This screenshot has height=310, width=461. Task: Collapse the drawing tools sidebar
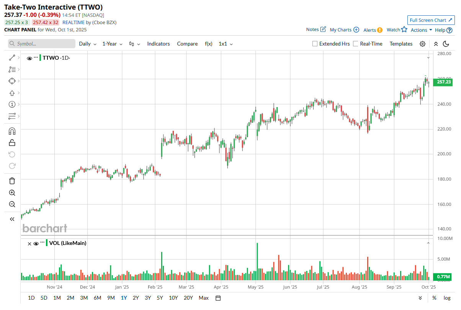pos(12,219)
